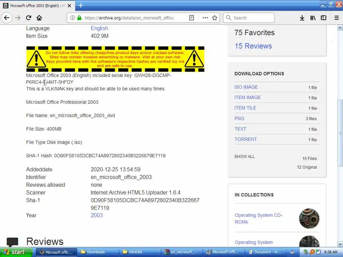The width and height of the screenshot is (343, 257).
Task: Switch to Microsoft Office installer taskbar item
Action: (223, 252)
